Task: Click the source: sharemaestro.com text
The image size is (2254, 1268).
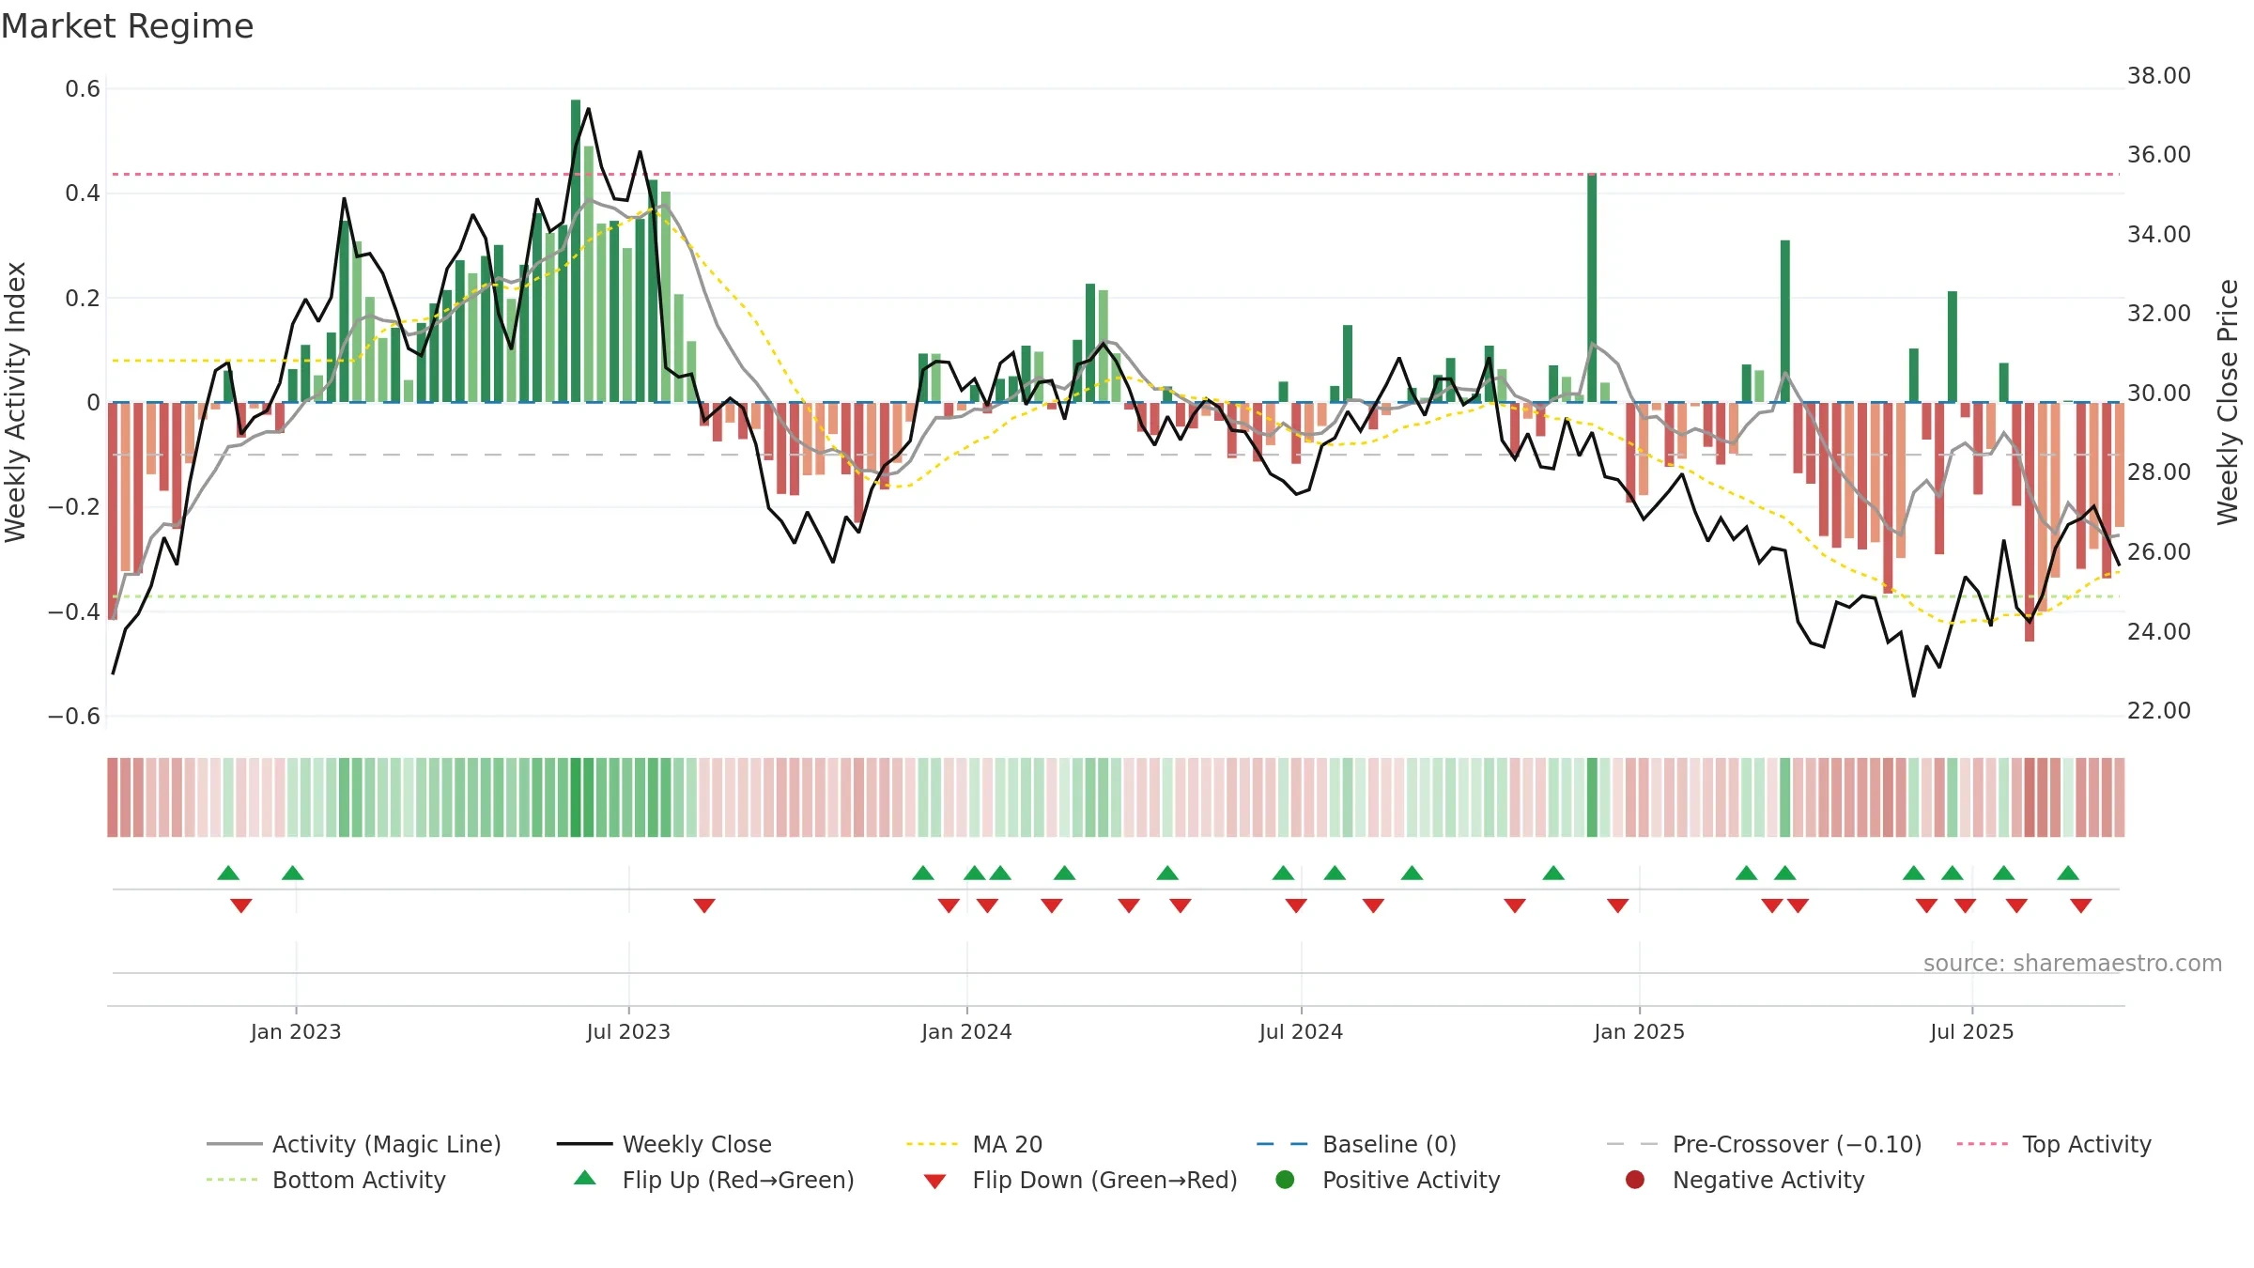Action: (2073, 963)
